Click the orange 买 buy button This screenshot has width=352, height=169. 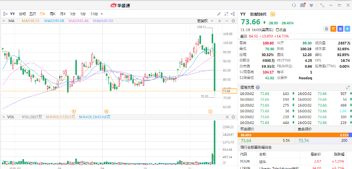click(x=333, y=29)
